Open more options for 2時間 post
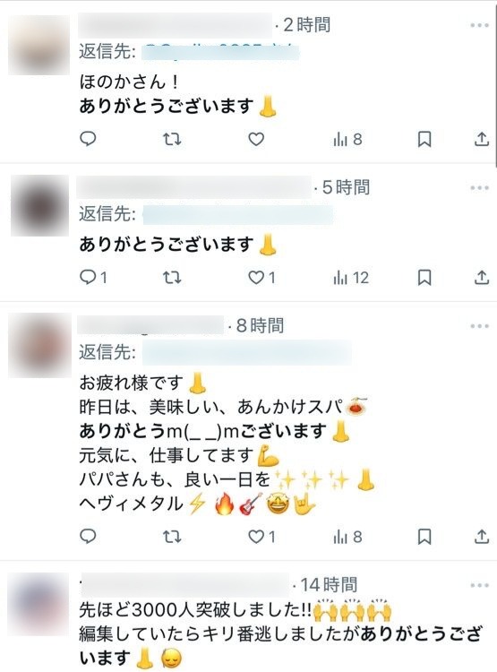The image size is (497, 672). tap(479, 25)
